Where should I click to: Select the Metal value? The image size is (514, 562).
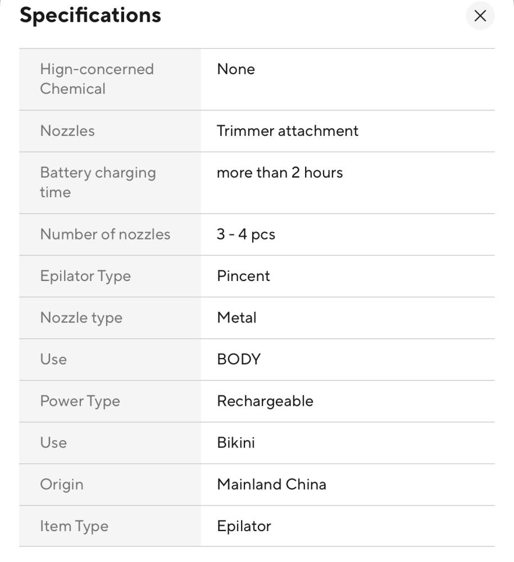point(236,318)
